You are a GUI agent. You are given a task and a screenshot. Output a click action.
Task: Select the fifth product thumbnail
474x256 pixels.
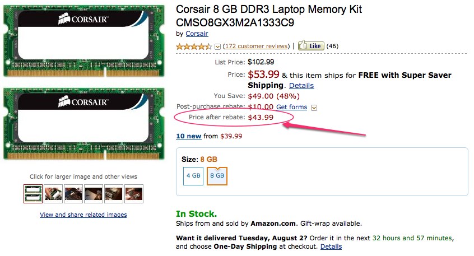(114, 194)
